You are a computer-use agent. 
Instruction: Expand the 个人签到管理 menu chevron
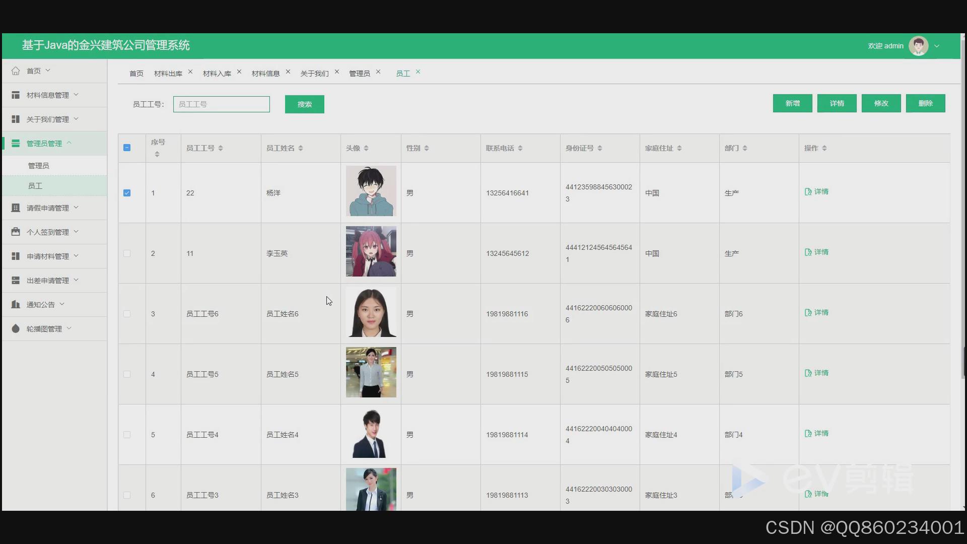click(x=76, y=232)
